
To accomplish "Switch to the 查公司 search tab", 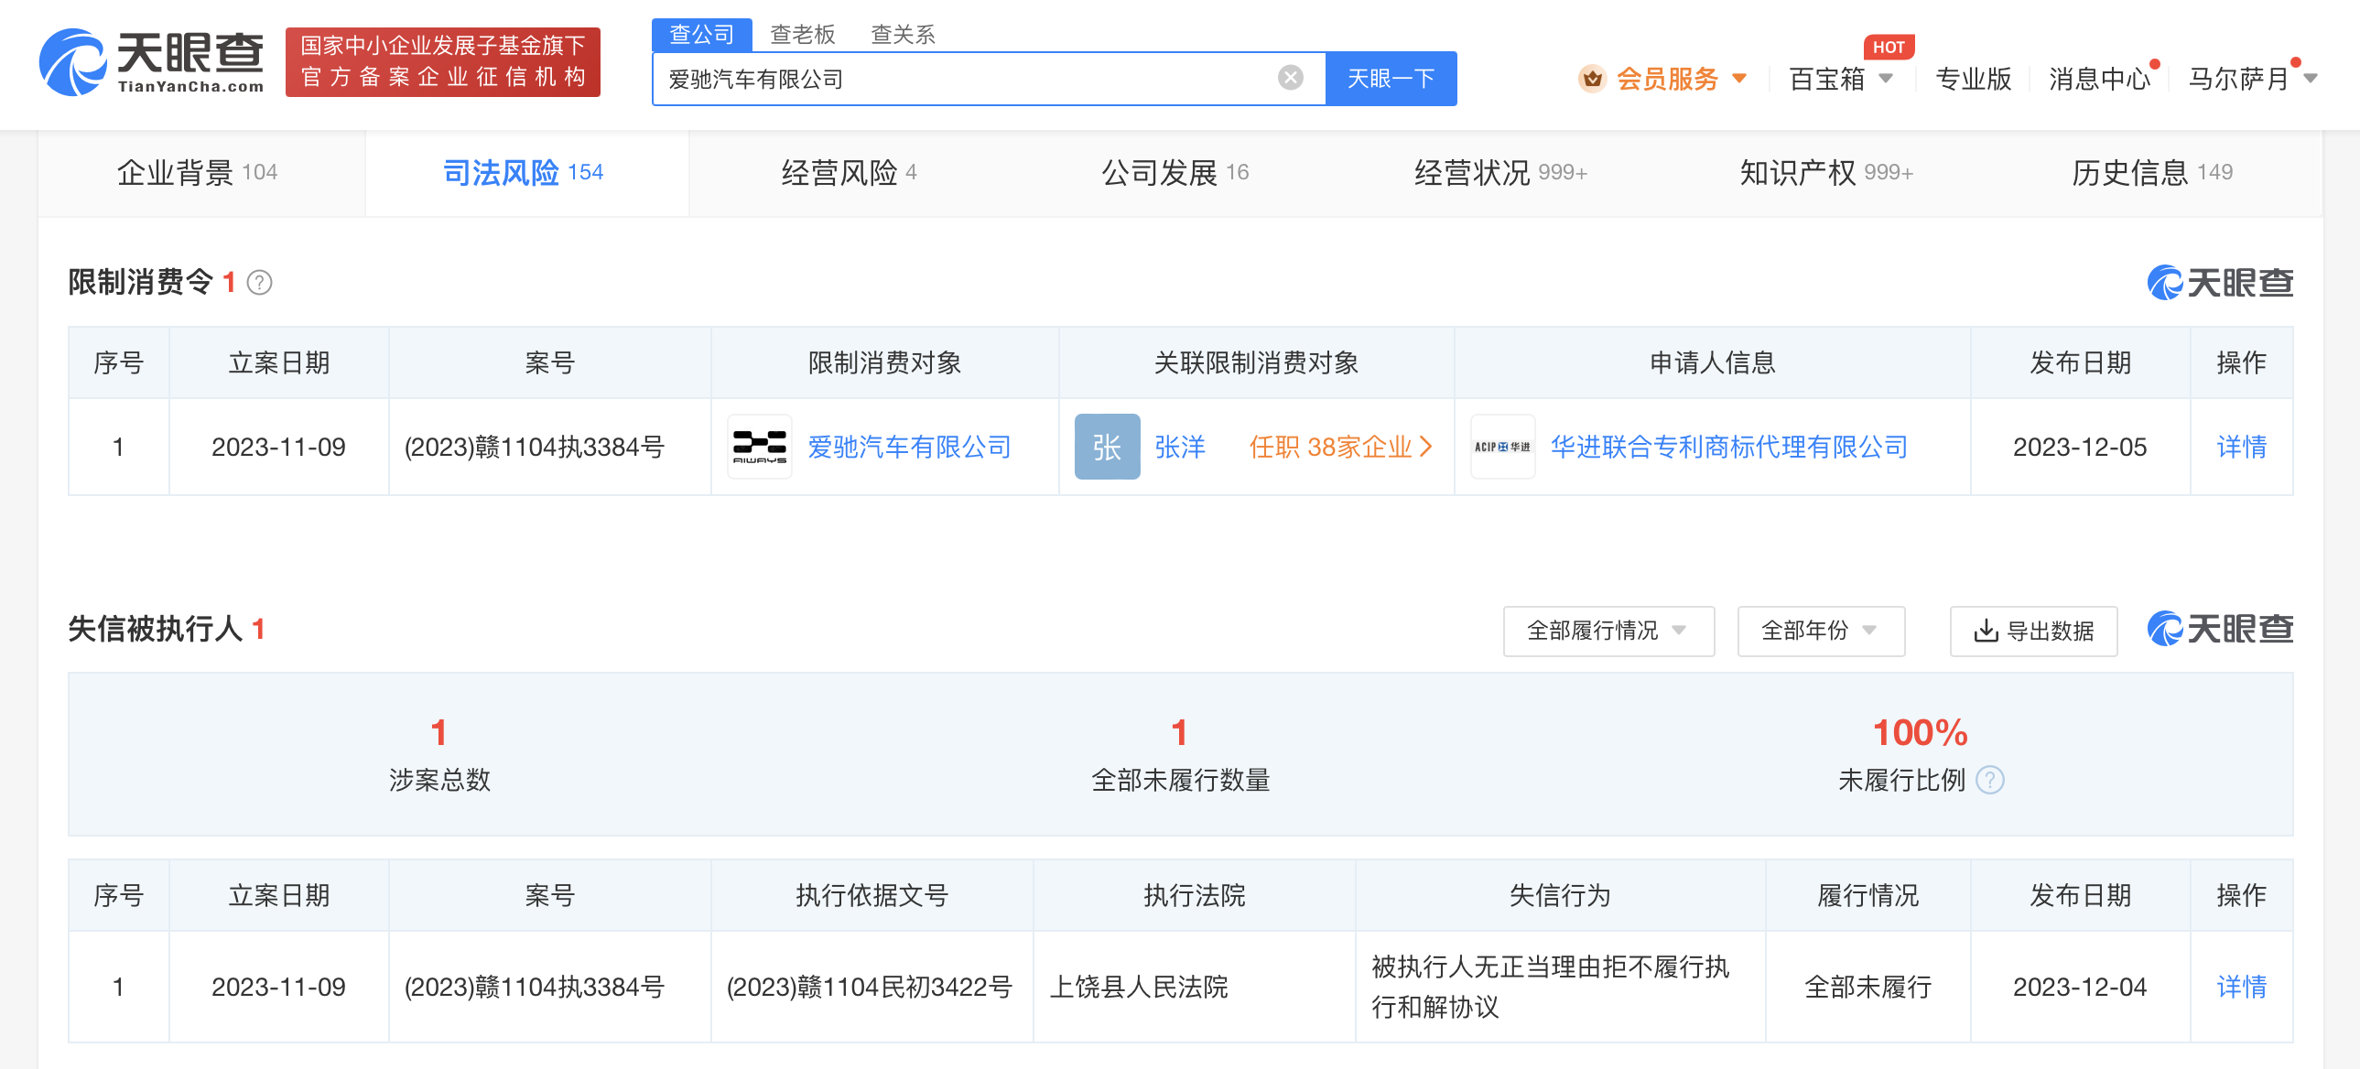I will point(702,35).
